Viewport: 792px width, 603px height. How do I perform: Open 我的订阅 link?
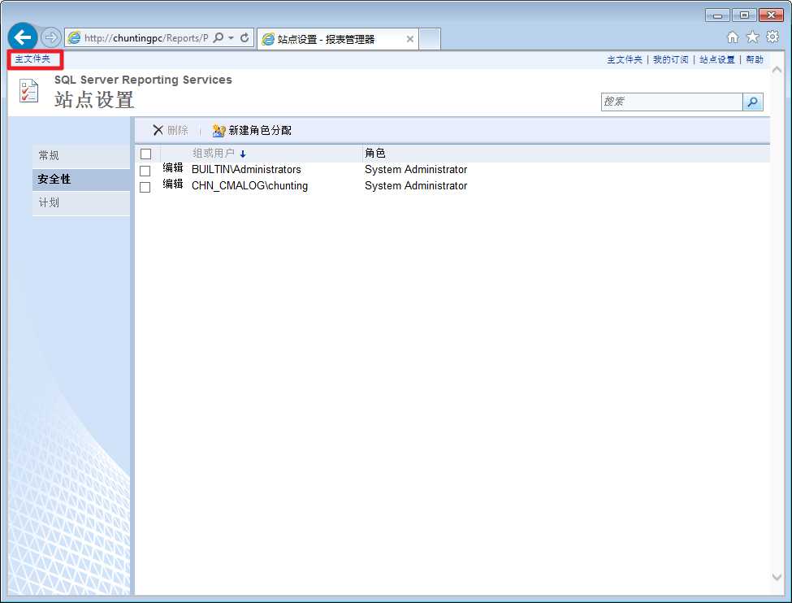671,59
